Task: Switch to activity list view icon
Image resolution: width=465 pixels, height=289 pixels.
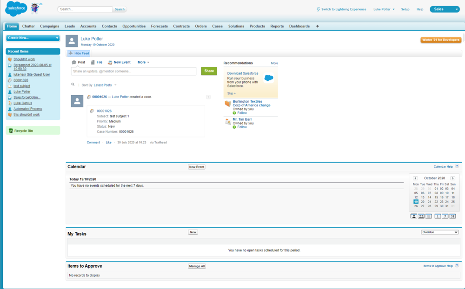Action: 429,216
